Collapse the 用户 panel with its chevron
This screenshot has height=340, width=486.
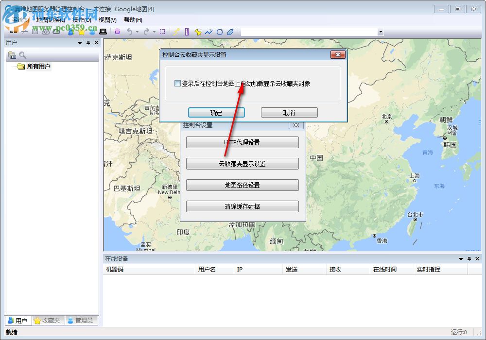[79, 43]
